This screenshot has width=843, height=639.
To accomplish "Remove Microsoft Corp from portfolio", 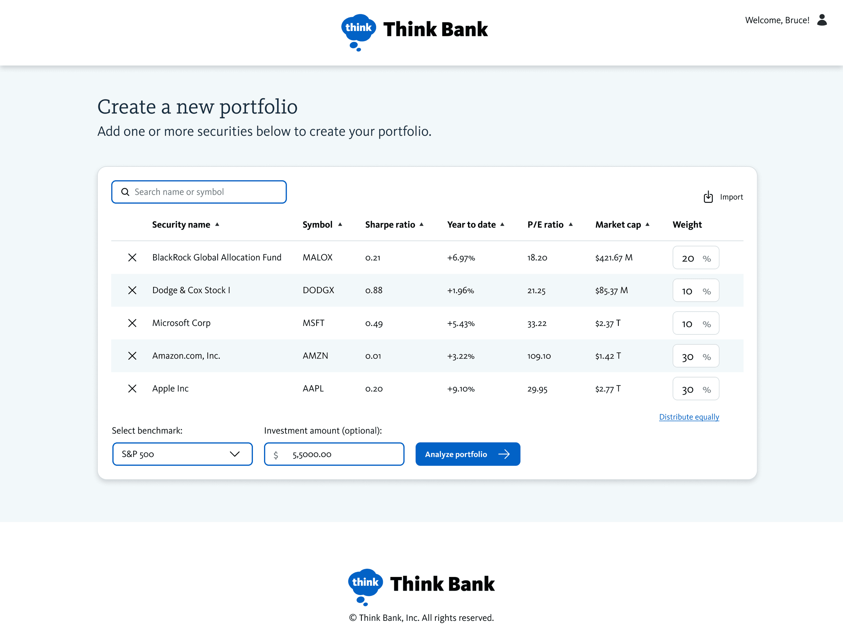I will coord(132,323).
